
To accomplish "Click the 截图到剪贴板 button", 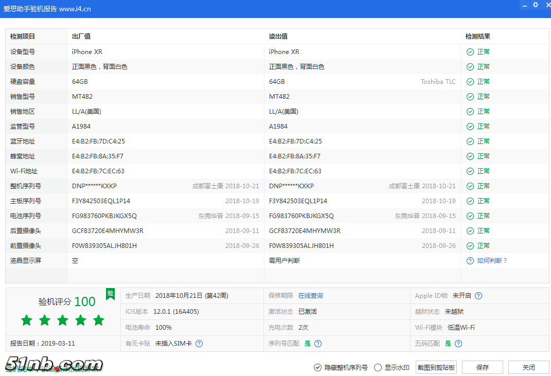I will (x=436, y=367).
